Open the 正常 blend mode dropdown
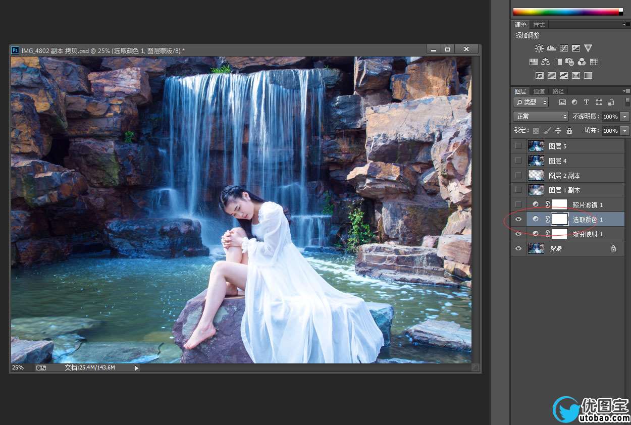Screen dimensions: 631x425 (541, 117)
